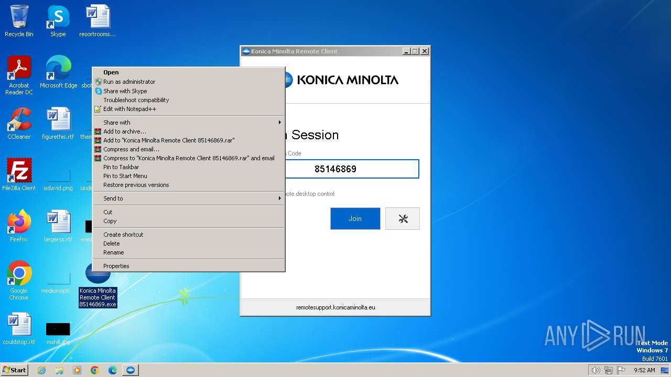
Task: Open Windows Explorer folder in taskbar
Action: (x=59, y=370)
